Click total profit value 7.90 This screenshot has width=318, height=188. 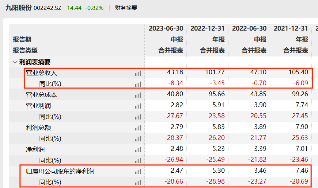pos(302,127)
